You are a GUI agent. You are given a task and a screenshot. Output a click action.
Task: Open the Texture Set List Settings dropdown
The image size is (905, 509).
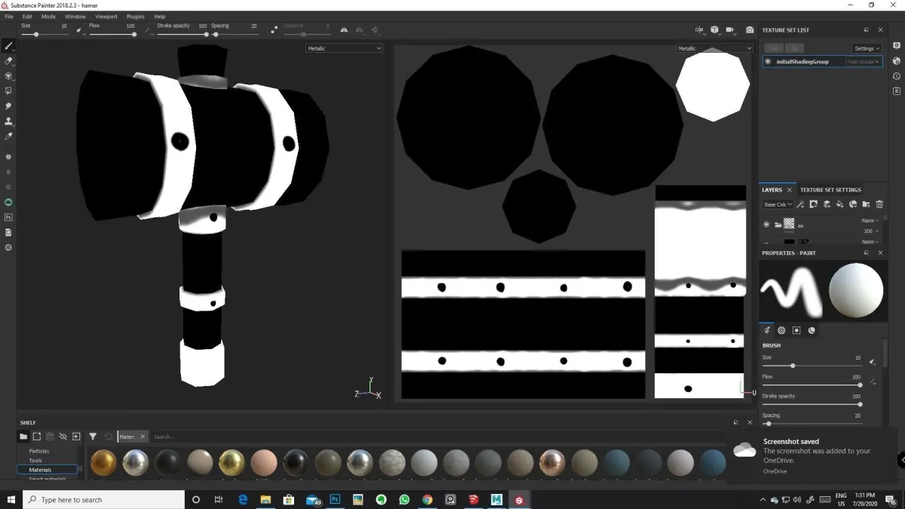867,48
